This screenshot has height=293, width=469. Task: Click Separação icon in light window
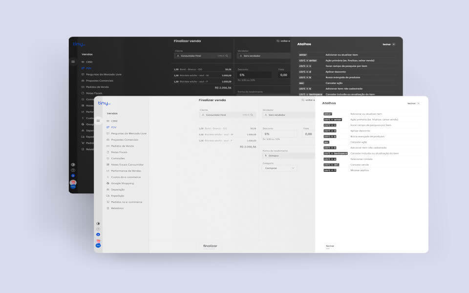click(108, 189)
